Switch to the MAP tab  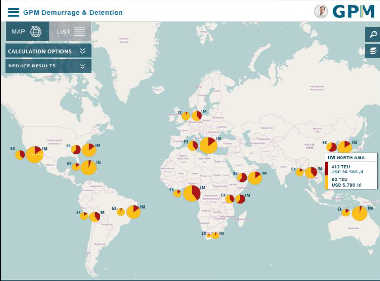(28, 31)
